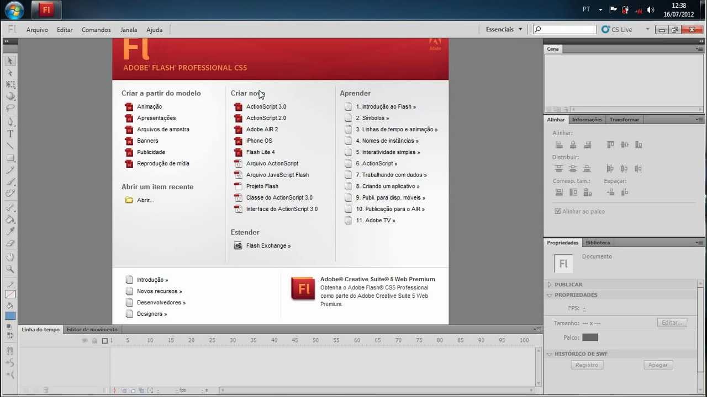Open the Propriedades panel options menu
Screen dimensions: 707x397
pos(699,243)
